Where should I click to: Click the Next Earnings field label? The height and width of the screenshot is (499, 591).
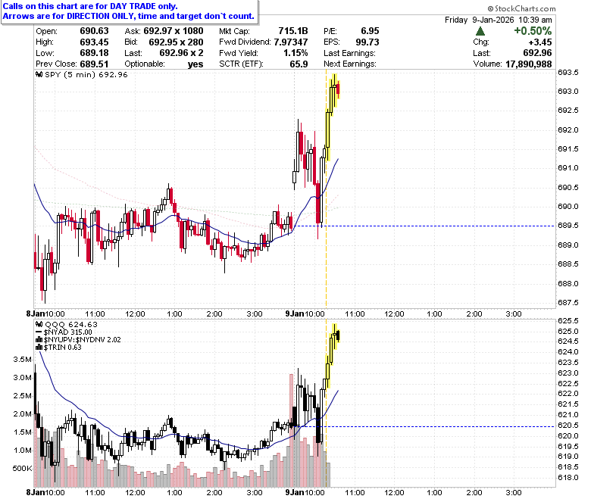(x=350, y=64)
